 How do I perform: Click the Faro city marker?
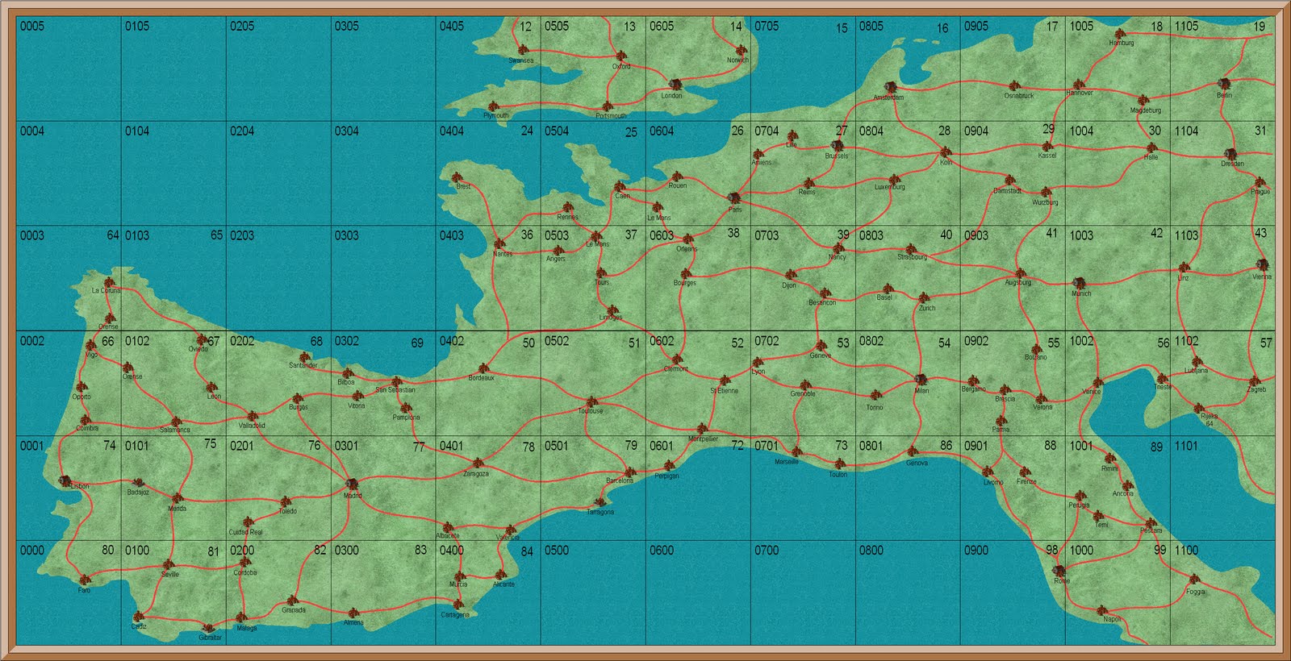coord(86,580)
